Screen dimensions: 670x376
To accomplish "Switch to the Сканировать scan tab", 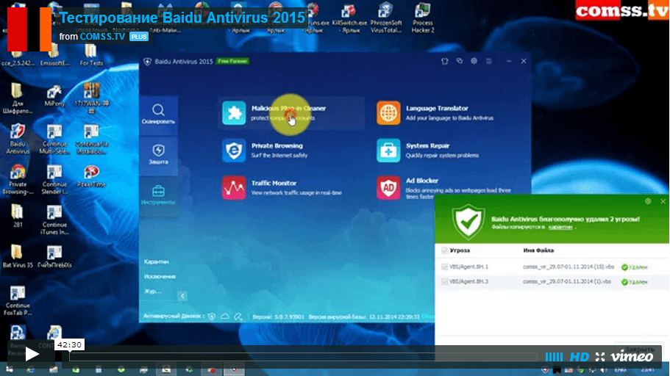I will coord(158,115).
